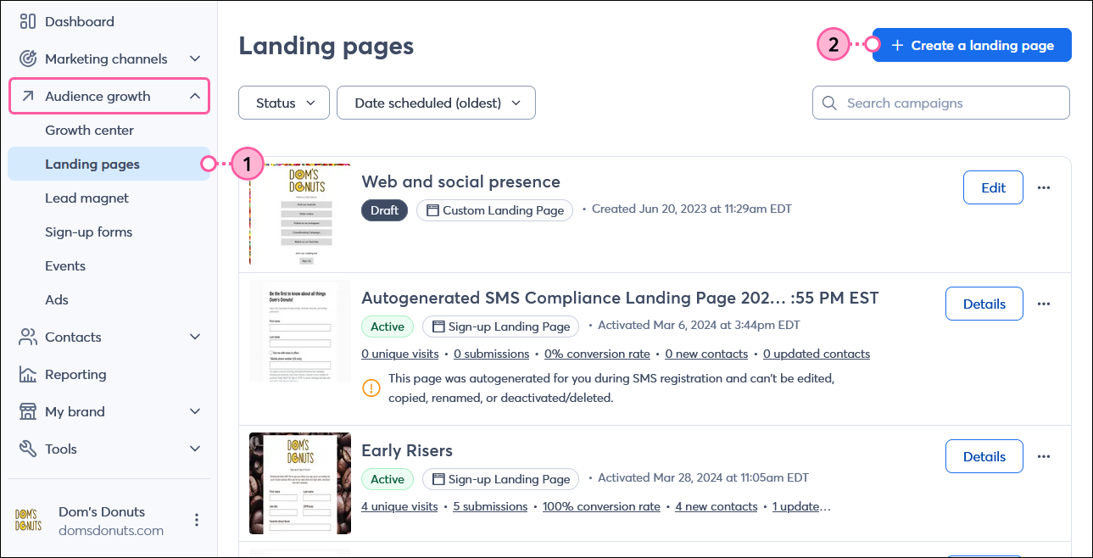This screenshot has height=558, width=1093.
Task: Click the Web and social presence title
Action: click(x=460, y=181)
